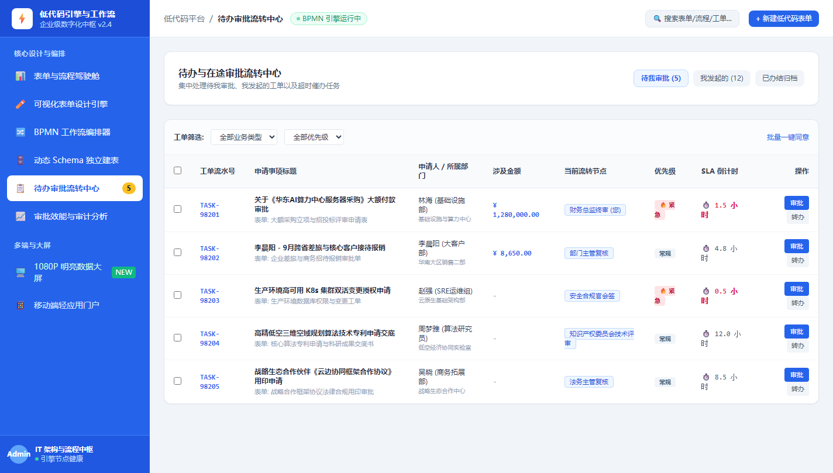833x473 pixels.
Task: Switch to the 已办结归档 tab
Action: [780, 78]
